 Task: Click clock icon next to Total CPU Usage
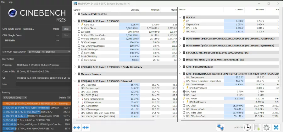click(x=79, y=49)
